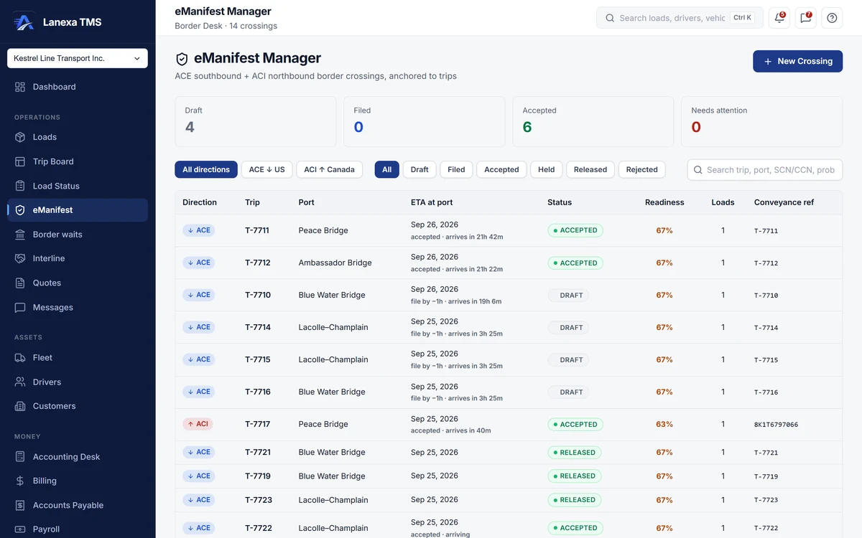Select the All directions filter
862x538 pixels.
(206, 169)
